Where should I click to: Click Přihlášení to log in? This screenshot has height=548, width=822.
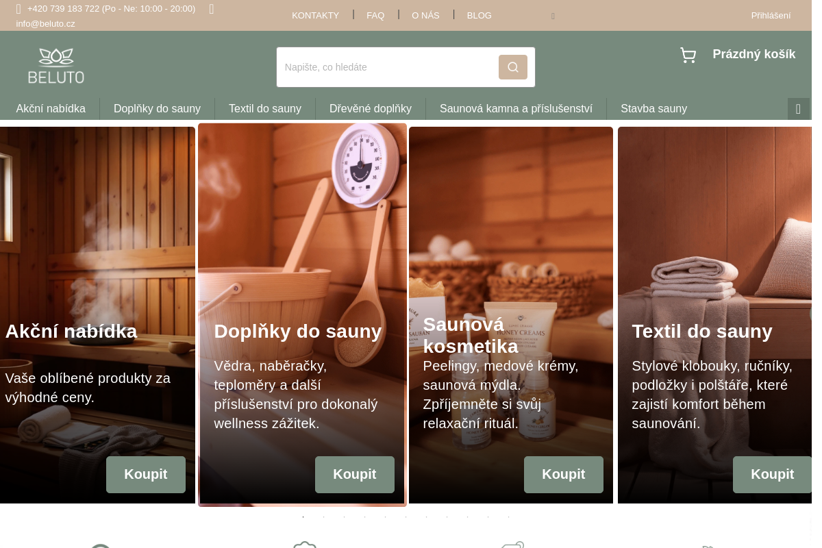771,15
